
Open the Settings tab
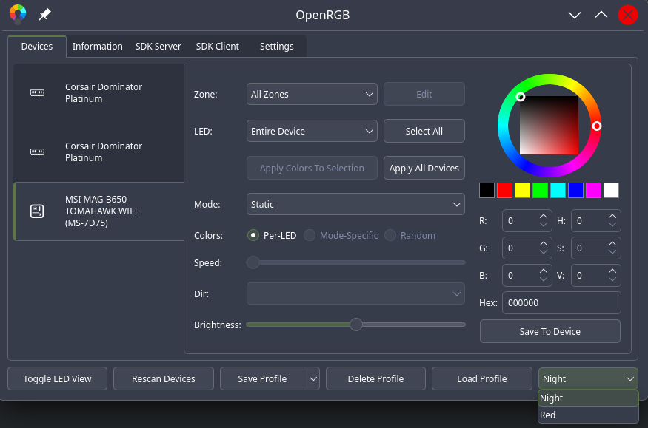(x=276, y=46)
